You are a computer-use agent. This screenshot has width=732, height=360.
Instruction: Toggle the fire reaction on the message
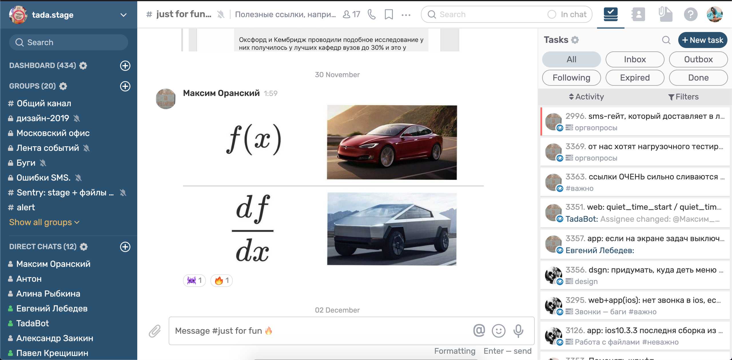[x=222, y=281]
